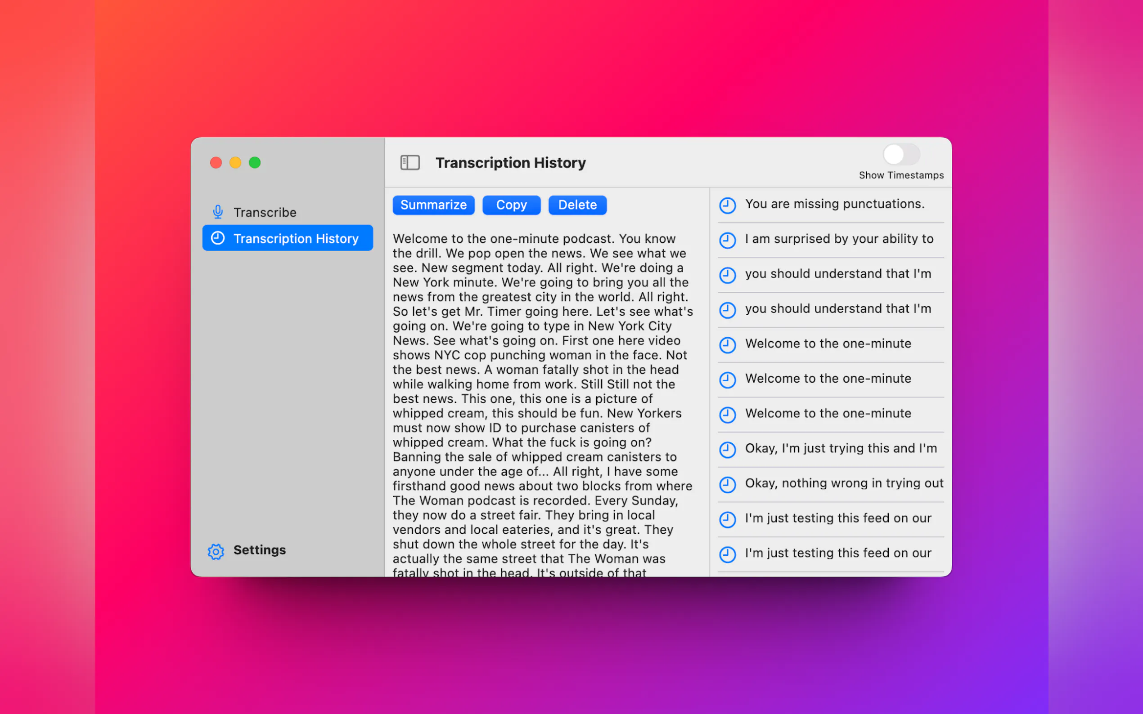This screenshot has width=1143, height=714.
Task: Enable the Show Timestamps switch
Action: tap(900, 154)
